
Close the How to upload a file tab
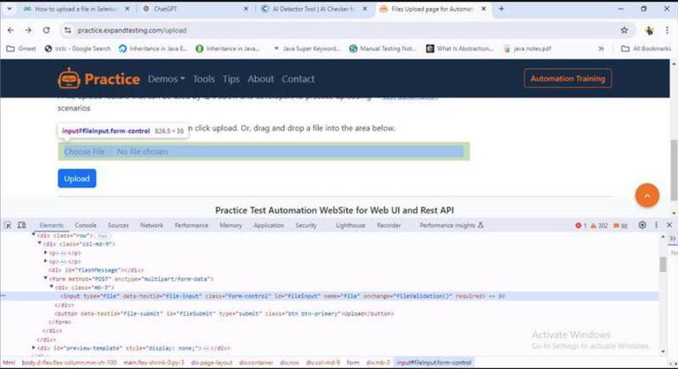pos(127,9)
